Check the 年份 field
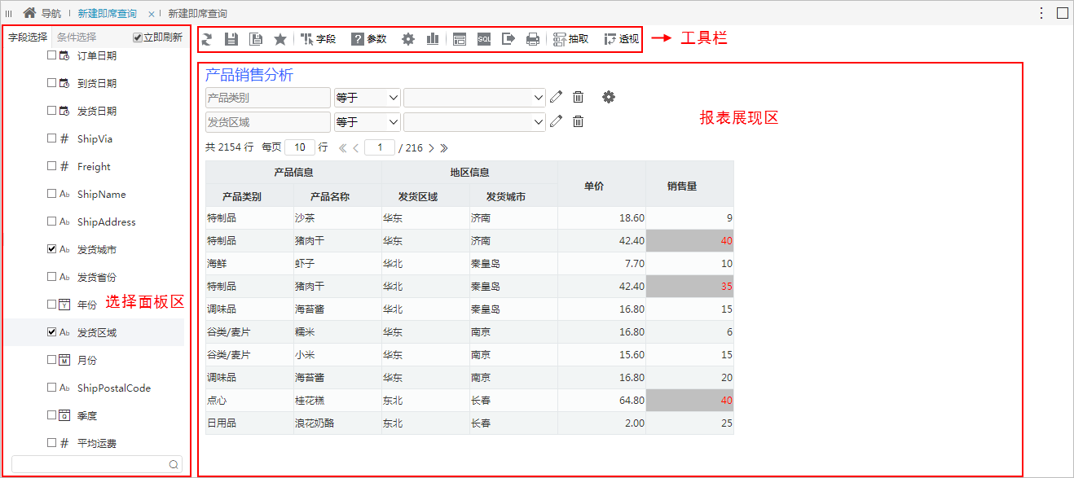This screenshot has width=1074, height=478. coord(52,305)
